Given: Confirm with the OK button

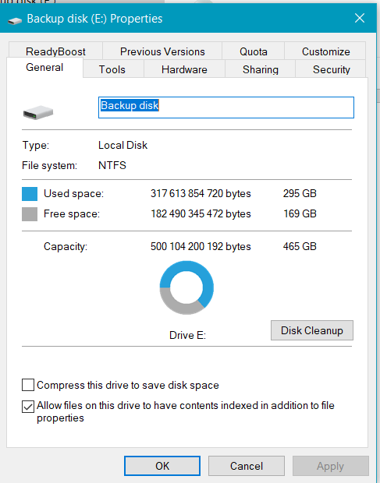Looking at the screenshot, I should [162, 466].
